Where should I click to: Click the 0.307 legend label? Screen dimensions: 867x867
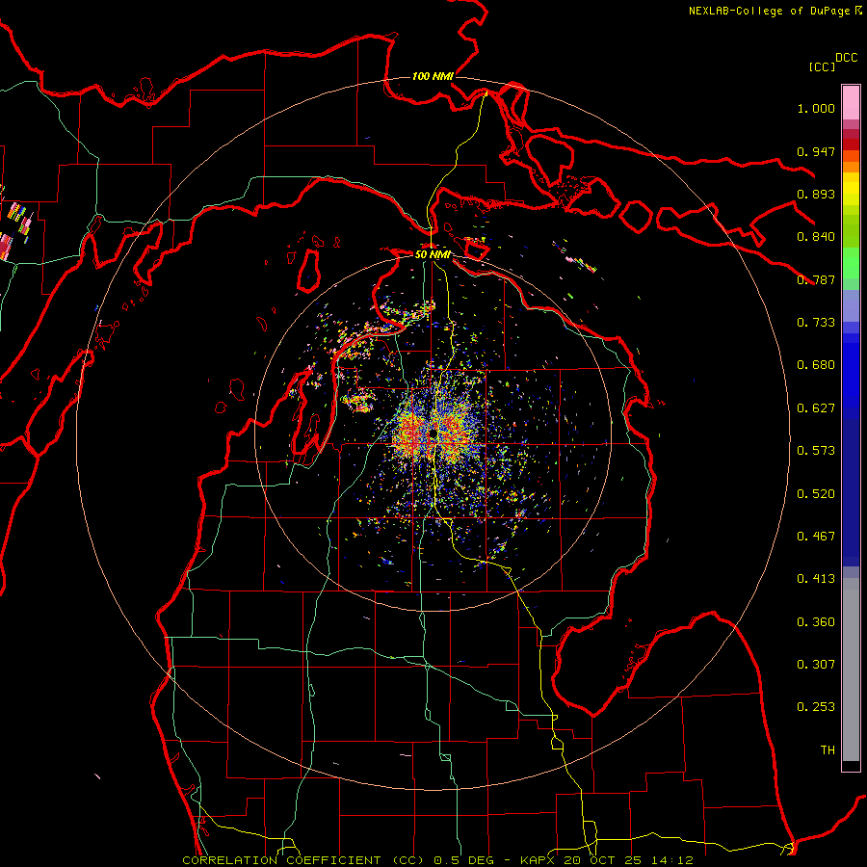816,665
